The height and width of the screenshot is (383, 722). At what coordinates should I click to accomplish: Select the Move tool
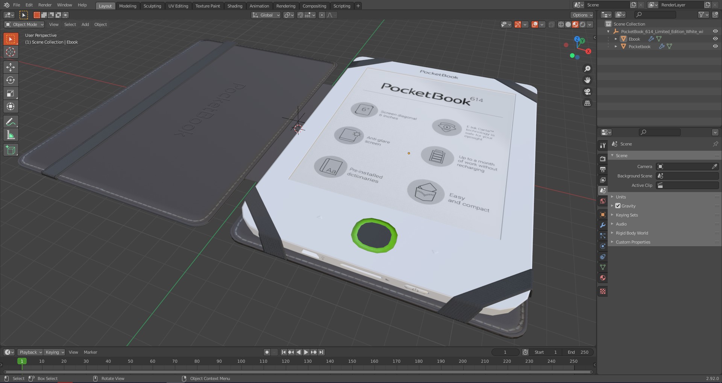tap(11, 67)
